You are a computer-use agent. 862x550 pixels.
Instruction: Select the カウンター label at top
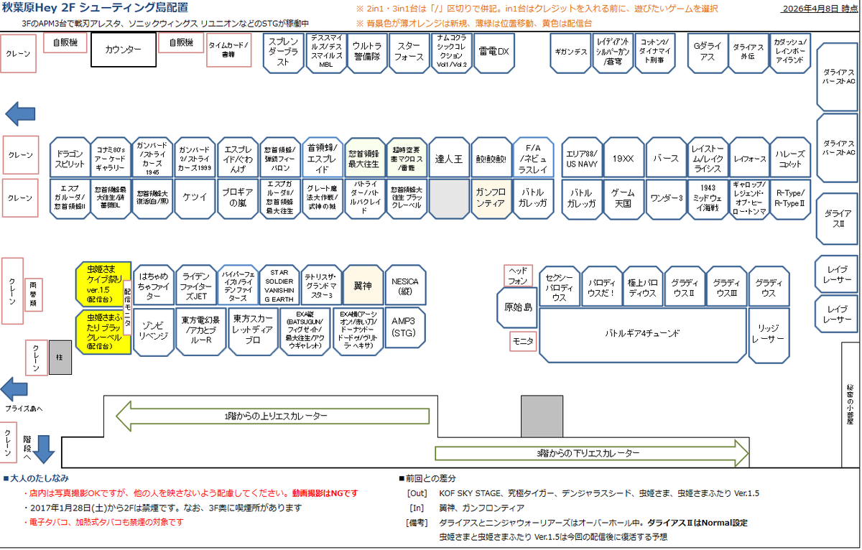(124, 50)
